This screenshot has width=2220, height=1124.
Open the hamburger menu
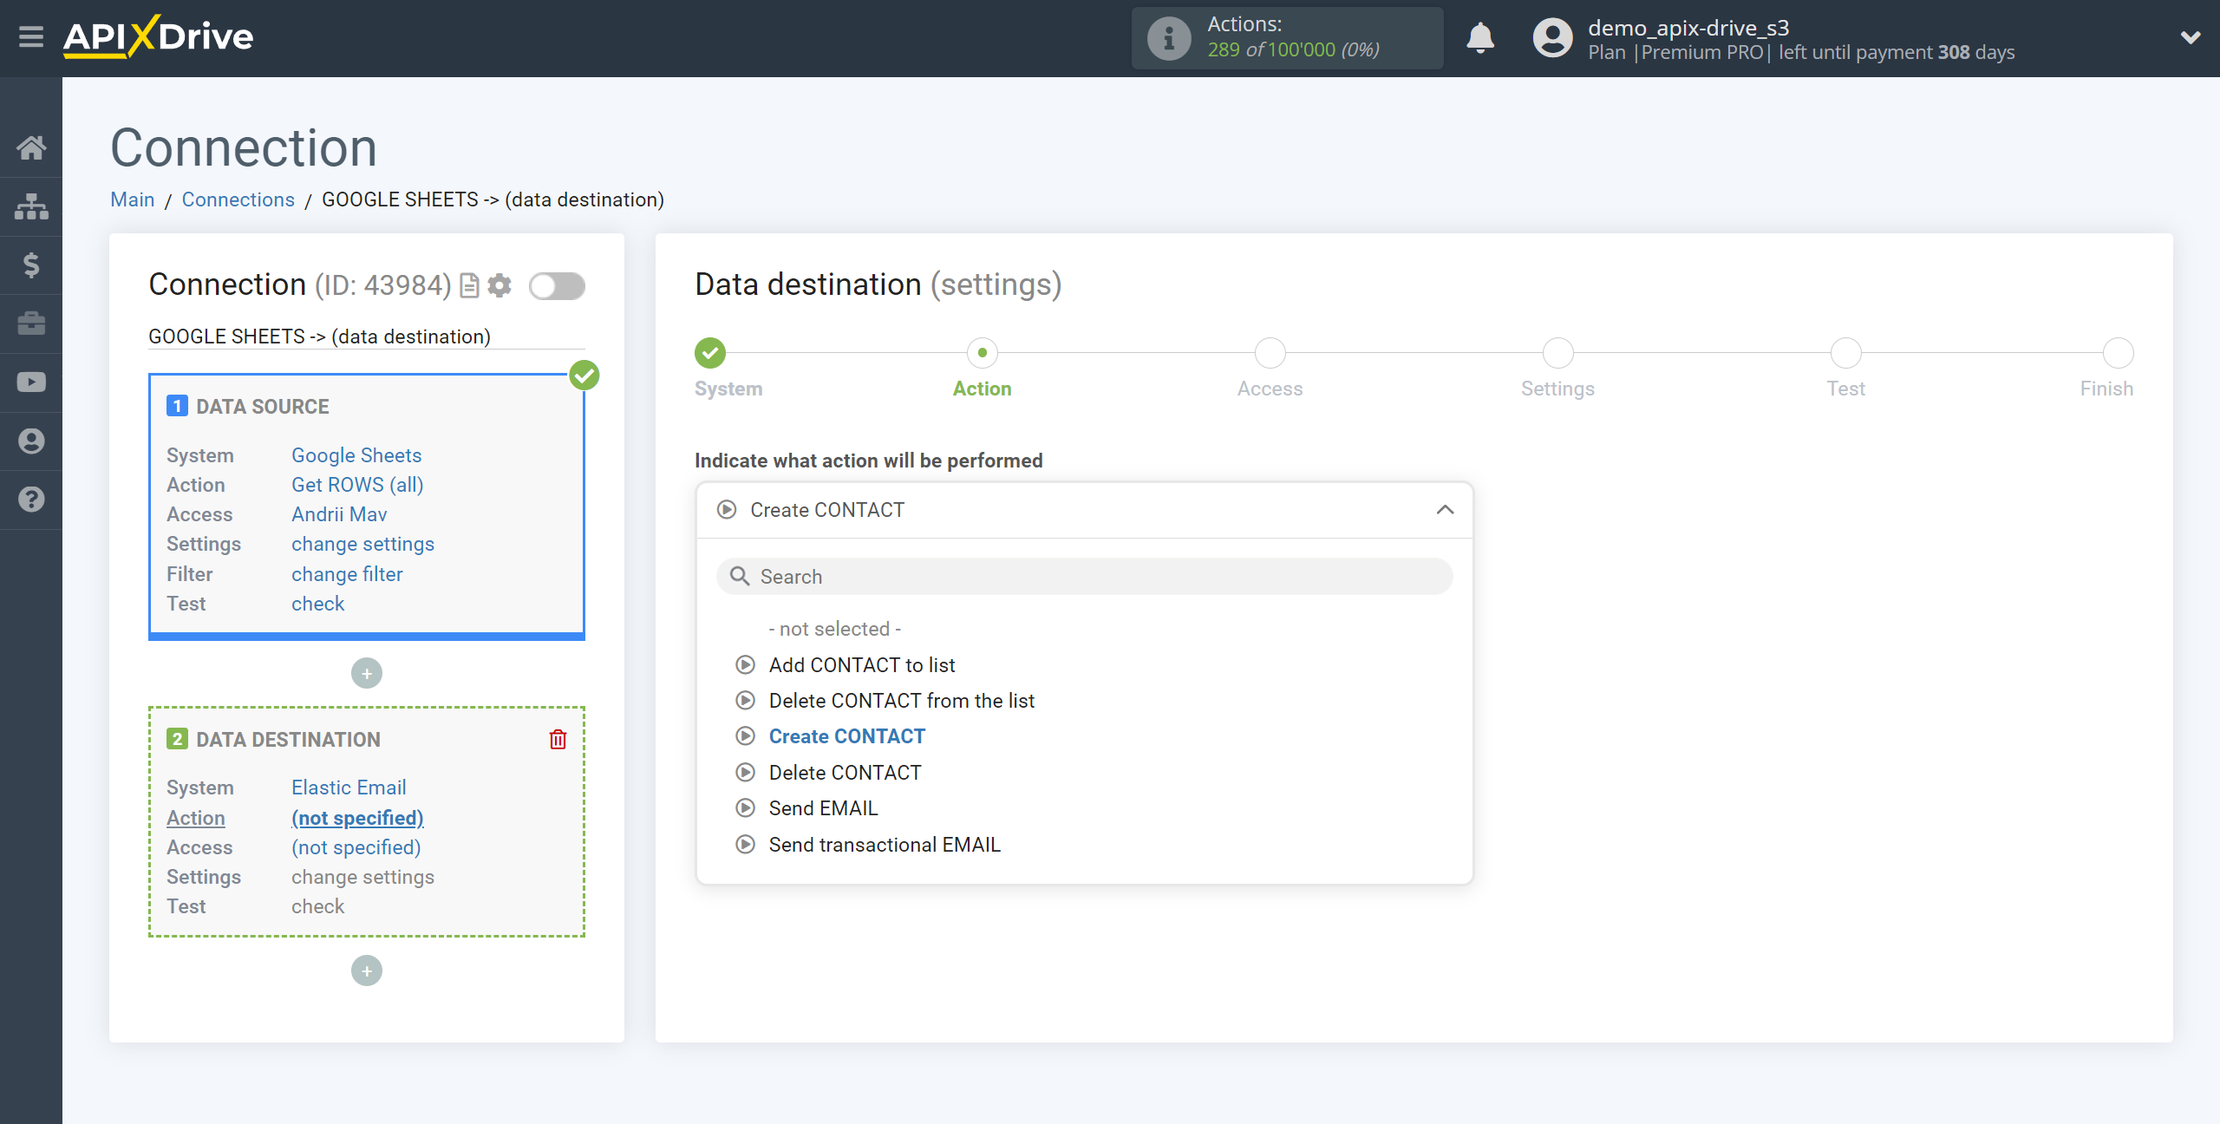tap(31, 37)
